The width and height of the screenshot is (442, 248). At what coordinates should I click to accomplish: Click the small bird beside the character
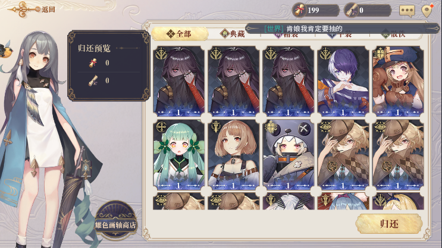tap(5, 50)
